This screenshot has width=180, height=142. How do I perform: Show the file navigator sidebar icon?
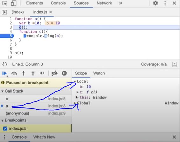click(4, 12)
